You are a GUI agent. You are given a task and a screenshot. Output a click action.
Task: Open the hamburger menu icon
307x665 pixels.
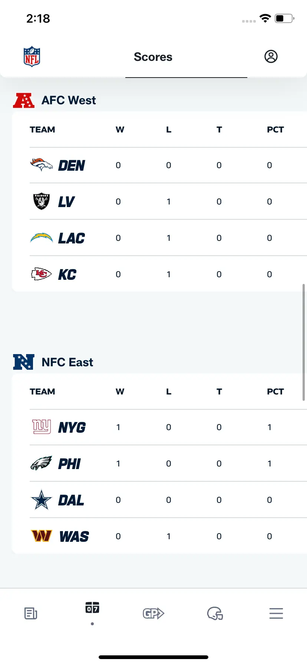click(x=276, y=613)
